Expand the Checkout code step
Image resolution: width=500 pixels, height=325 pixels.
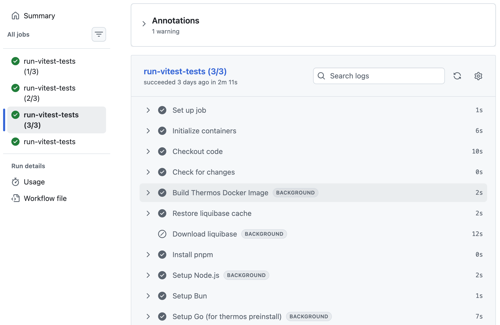point(148,151)
